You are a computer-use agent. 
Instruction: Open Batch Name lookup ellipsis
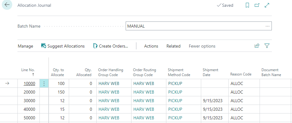[x=268, y=26]
